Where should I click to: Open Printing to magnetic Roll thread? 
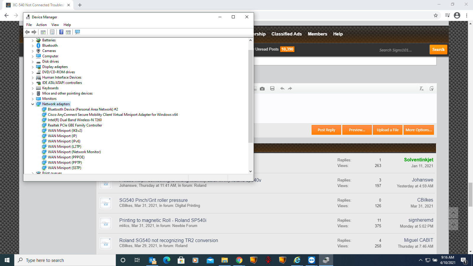163,220
